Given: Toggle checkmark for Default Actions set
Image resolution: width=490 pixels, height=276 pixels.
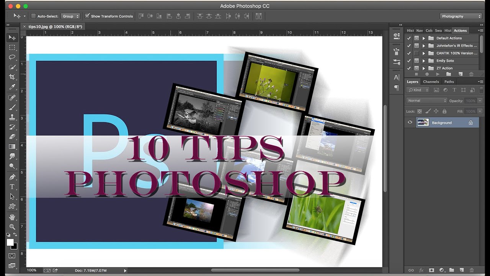Looking at the screenshot, I should pyautogui.click(x=409, y=38).
